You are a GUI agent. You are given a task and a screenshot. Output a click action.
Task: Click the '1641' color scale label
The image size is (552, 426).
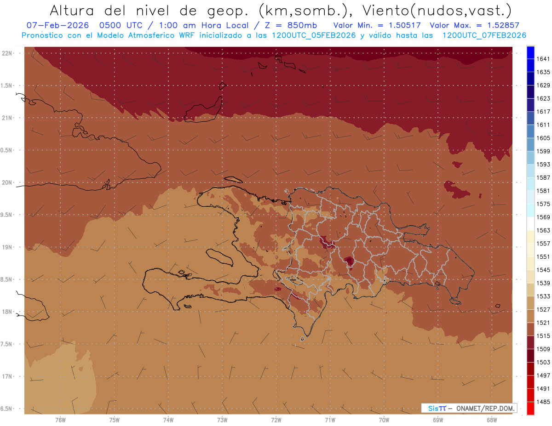543,59
